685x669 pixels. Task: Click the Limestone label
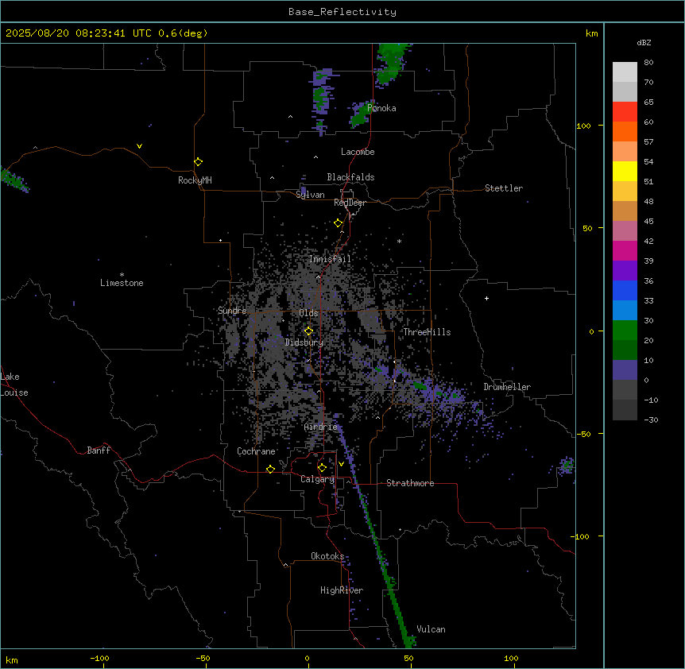coord(122,283)
